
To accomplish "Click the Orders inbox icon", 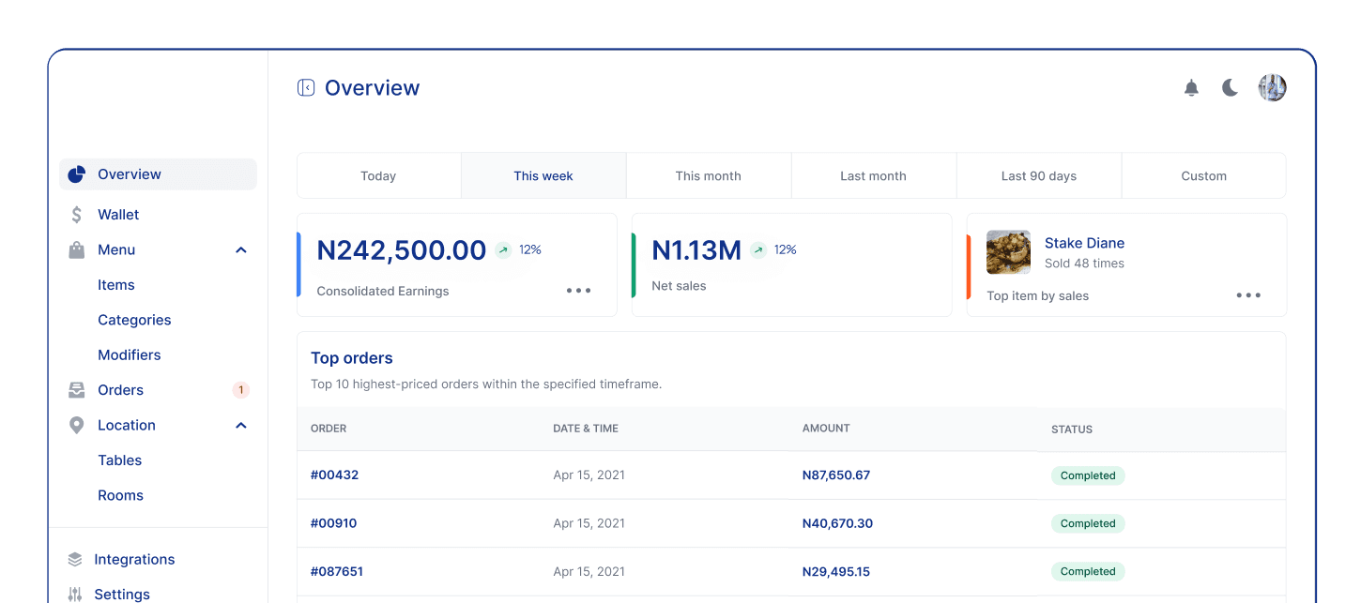I will tap(77, 390).
